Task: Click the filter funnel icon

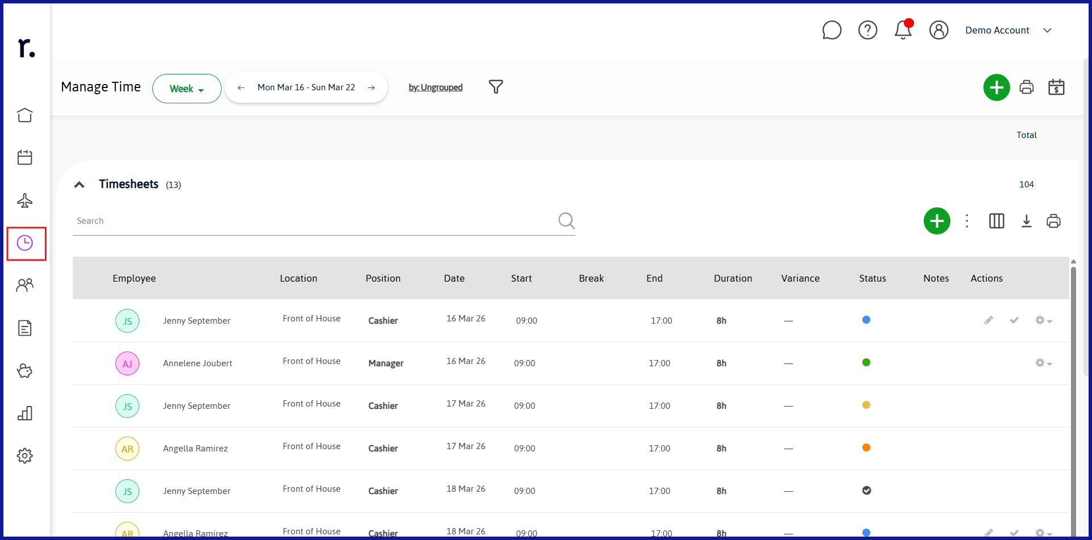Action: pos(496,87)
